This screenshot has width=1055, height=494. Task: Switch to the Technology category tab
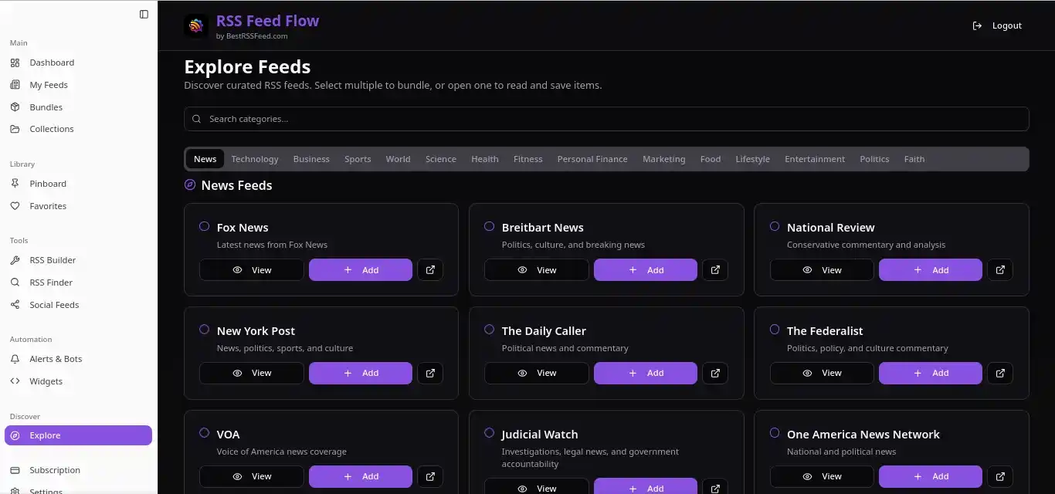coord(255,159)
